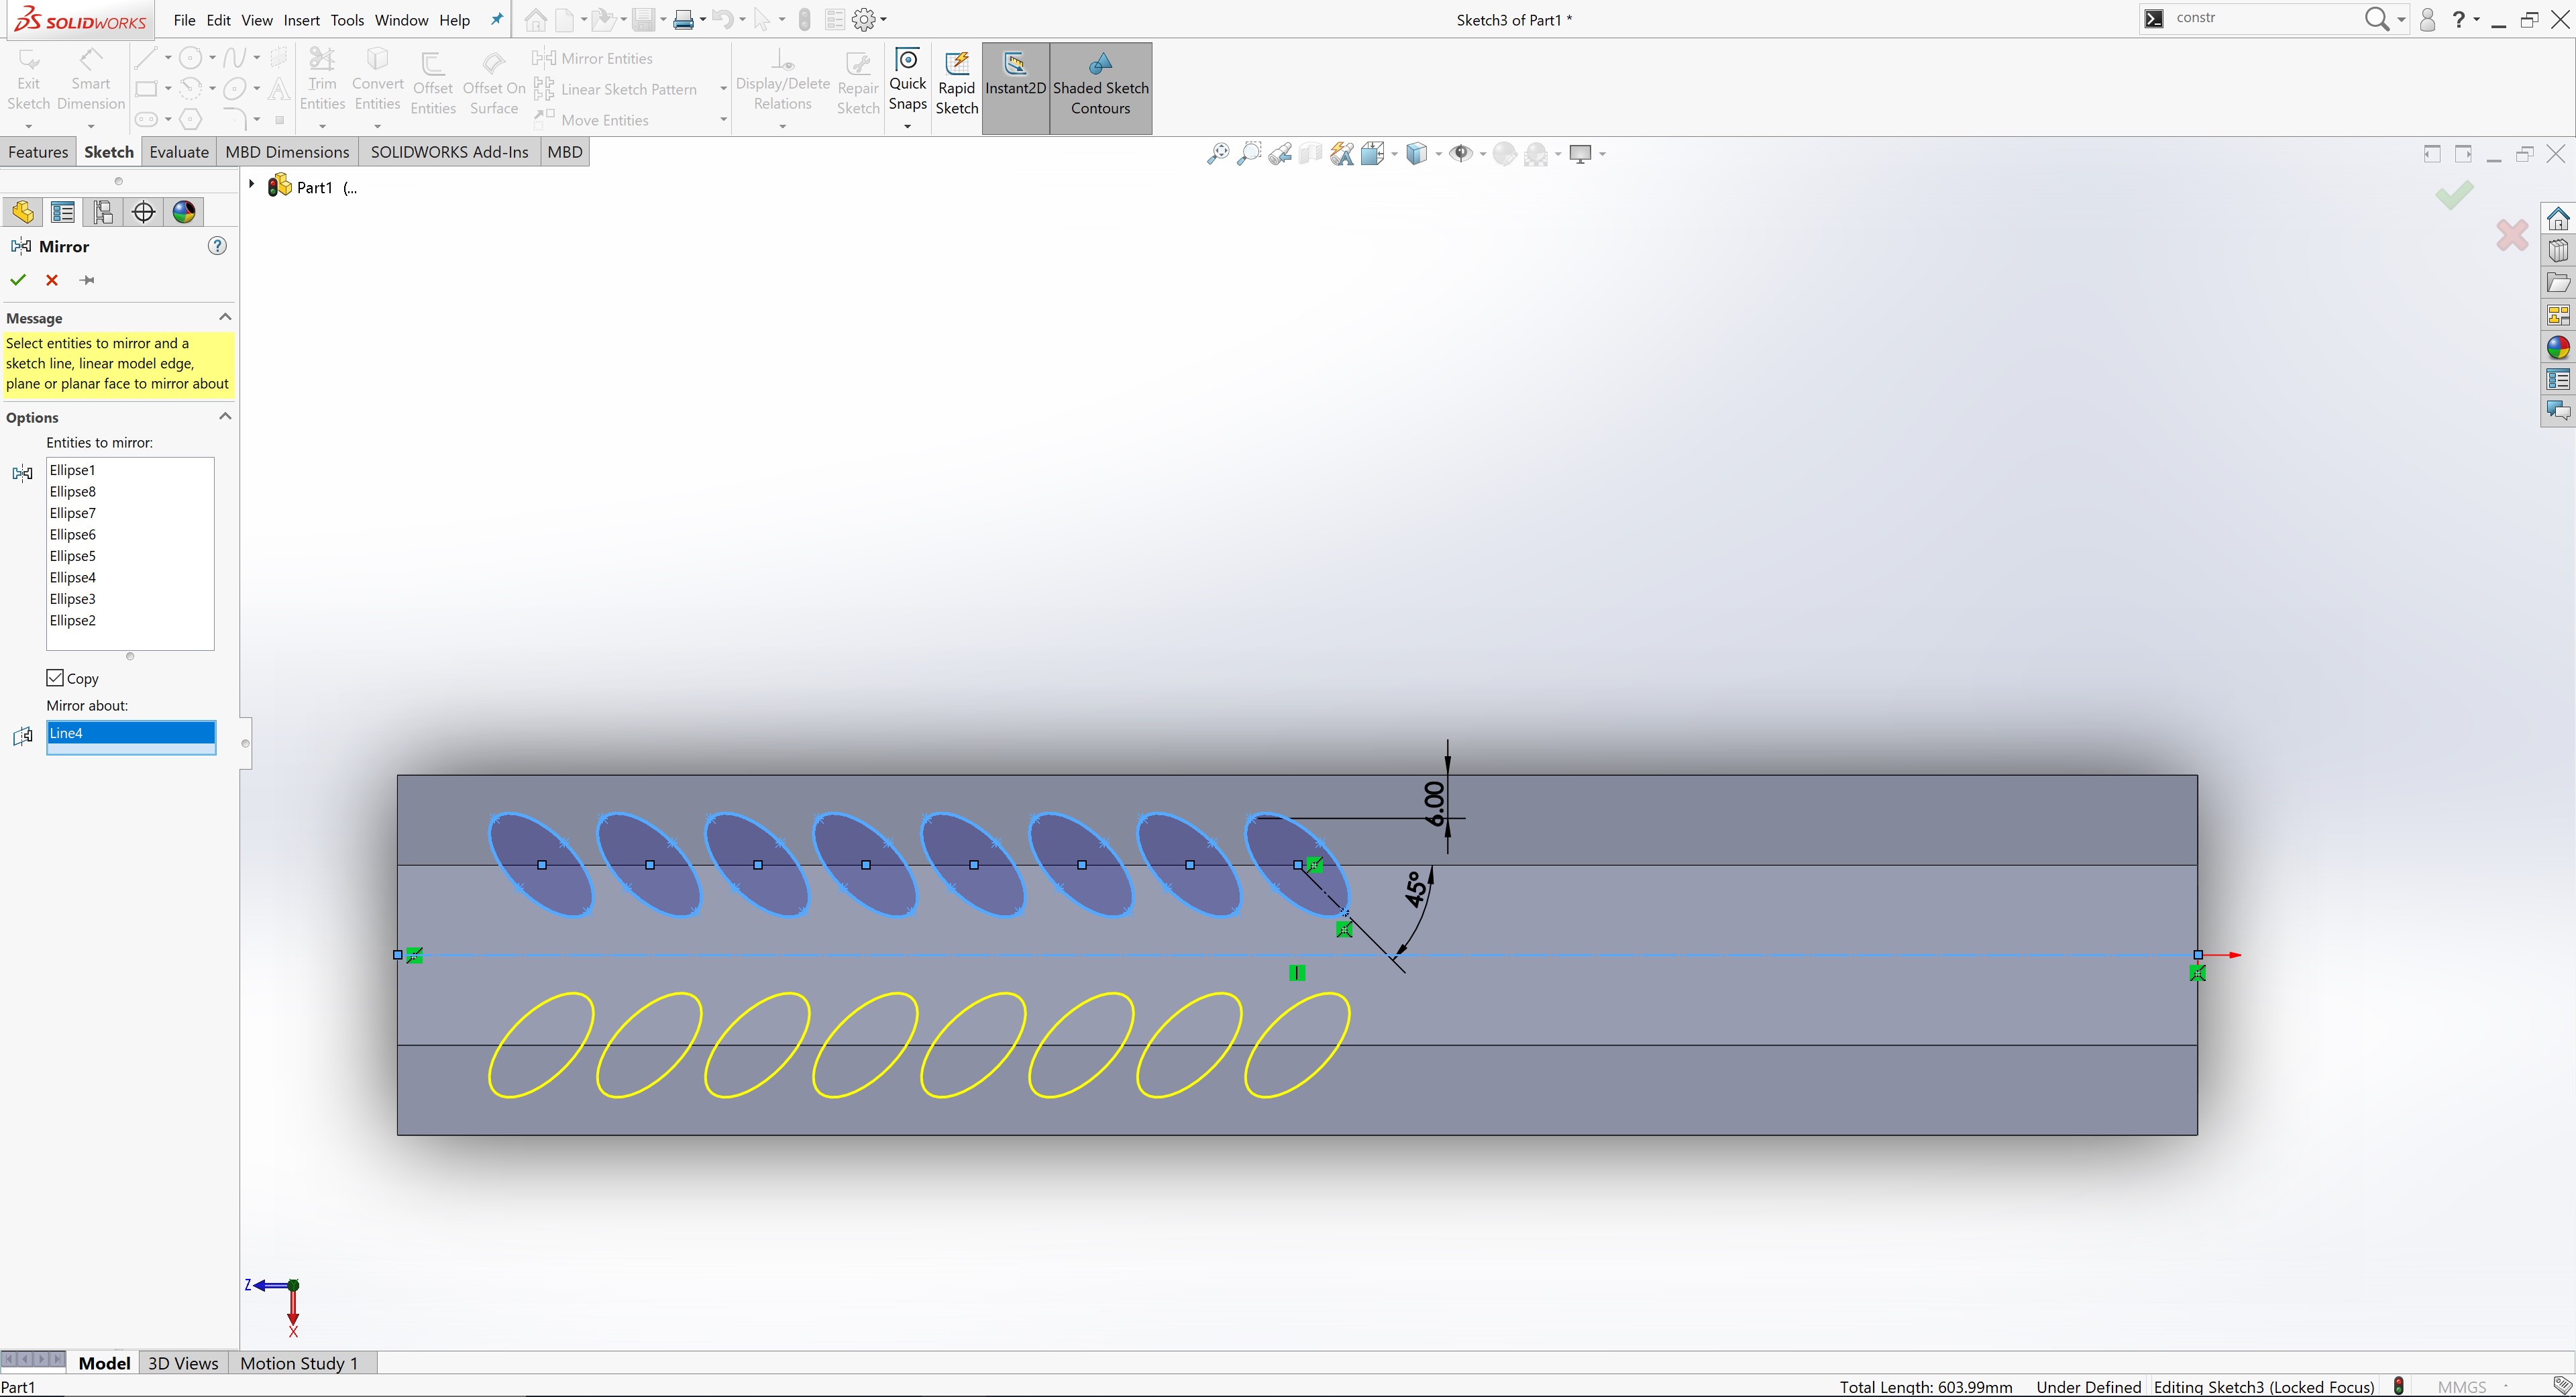Toggle the Copy checkbox

tap(56, 678)
